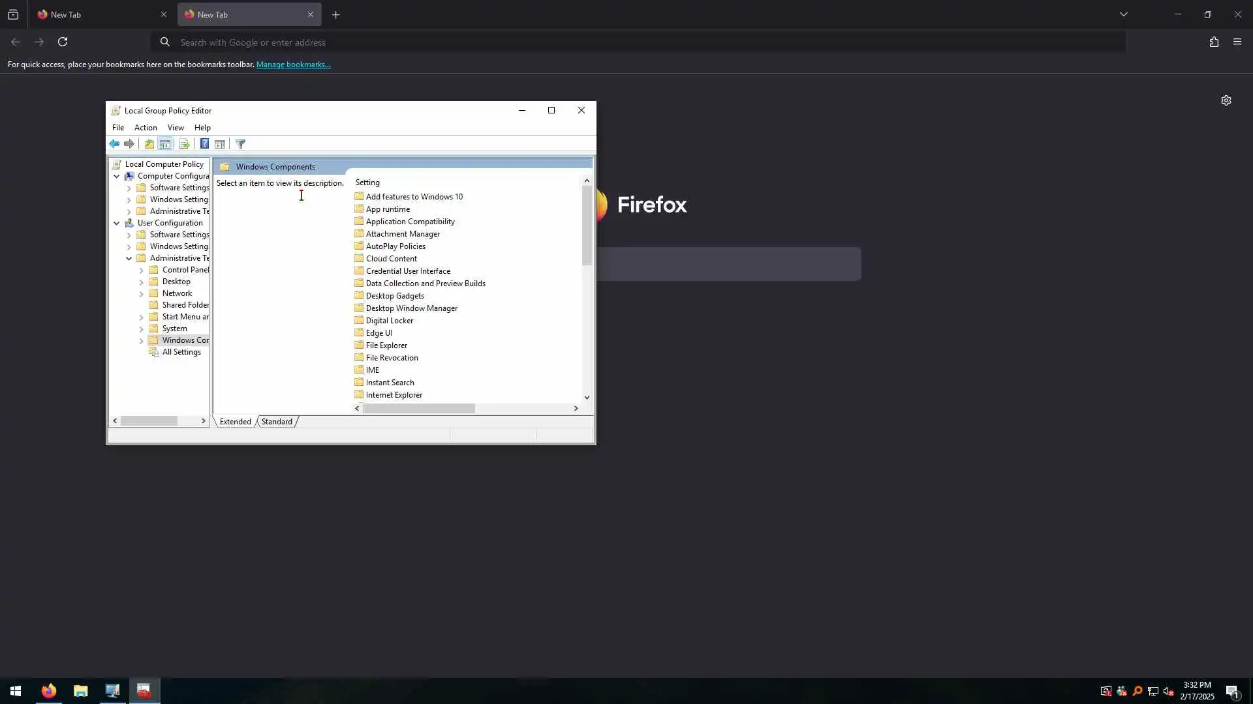
Task: Click the blue Help question mark icon
Action: tap(204, 144)
